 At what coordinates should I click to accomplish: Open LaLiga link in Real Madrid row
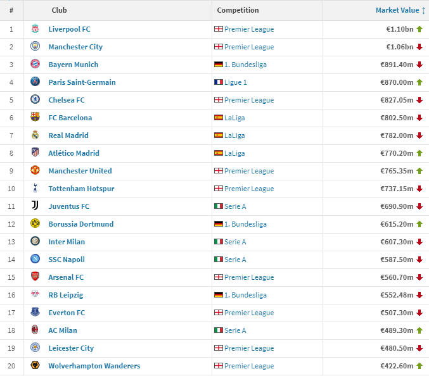(x=234, y=135)
